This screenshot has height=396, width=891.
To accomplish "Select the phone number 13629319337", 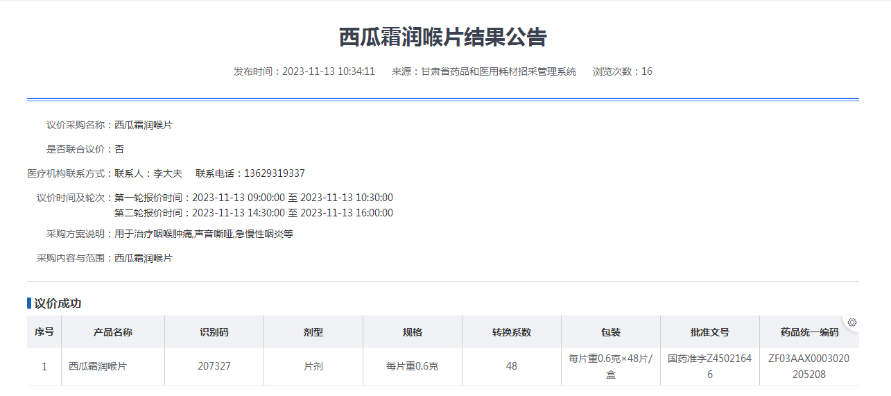I will 275,173.
